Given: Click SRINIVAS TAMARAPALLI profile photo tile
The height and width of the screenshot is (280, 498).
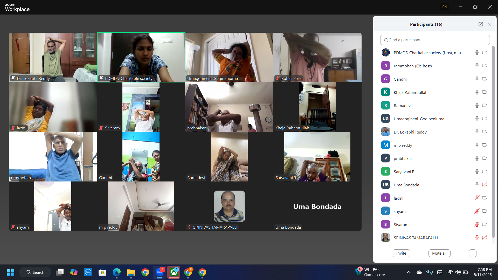Looking at the screenshot, I should pyautogui.click(x=229, y=206).
